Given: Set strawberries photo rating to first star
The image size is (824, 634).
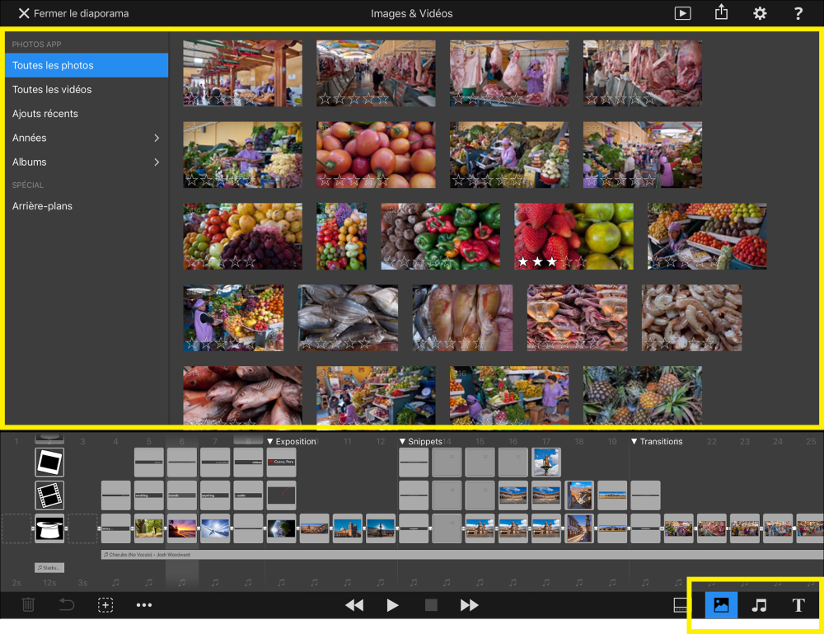Looking at the screenshot, I should point(523,261).
